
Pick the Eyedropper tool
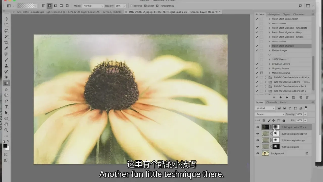point(6,48)
